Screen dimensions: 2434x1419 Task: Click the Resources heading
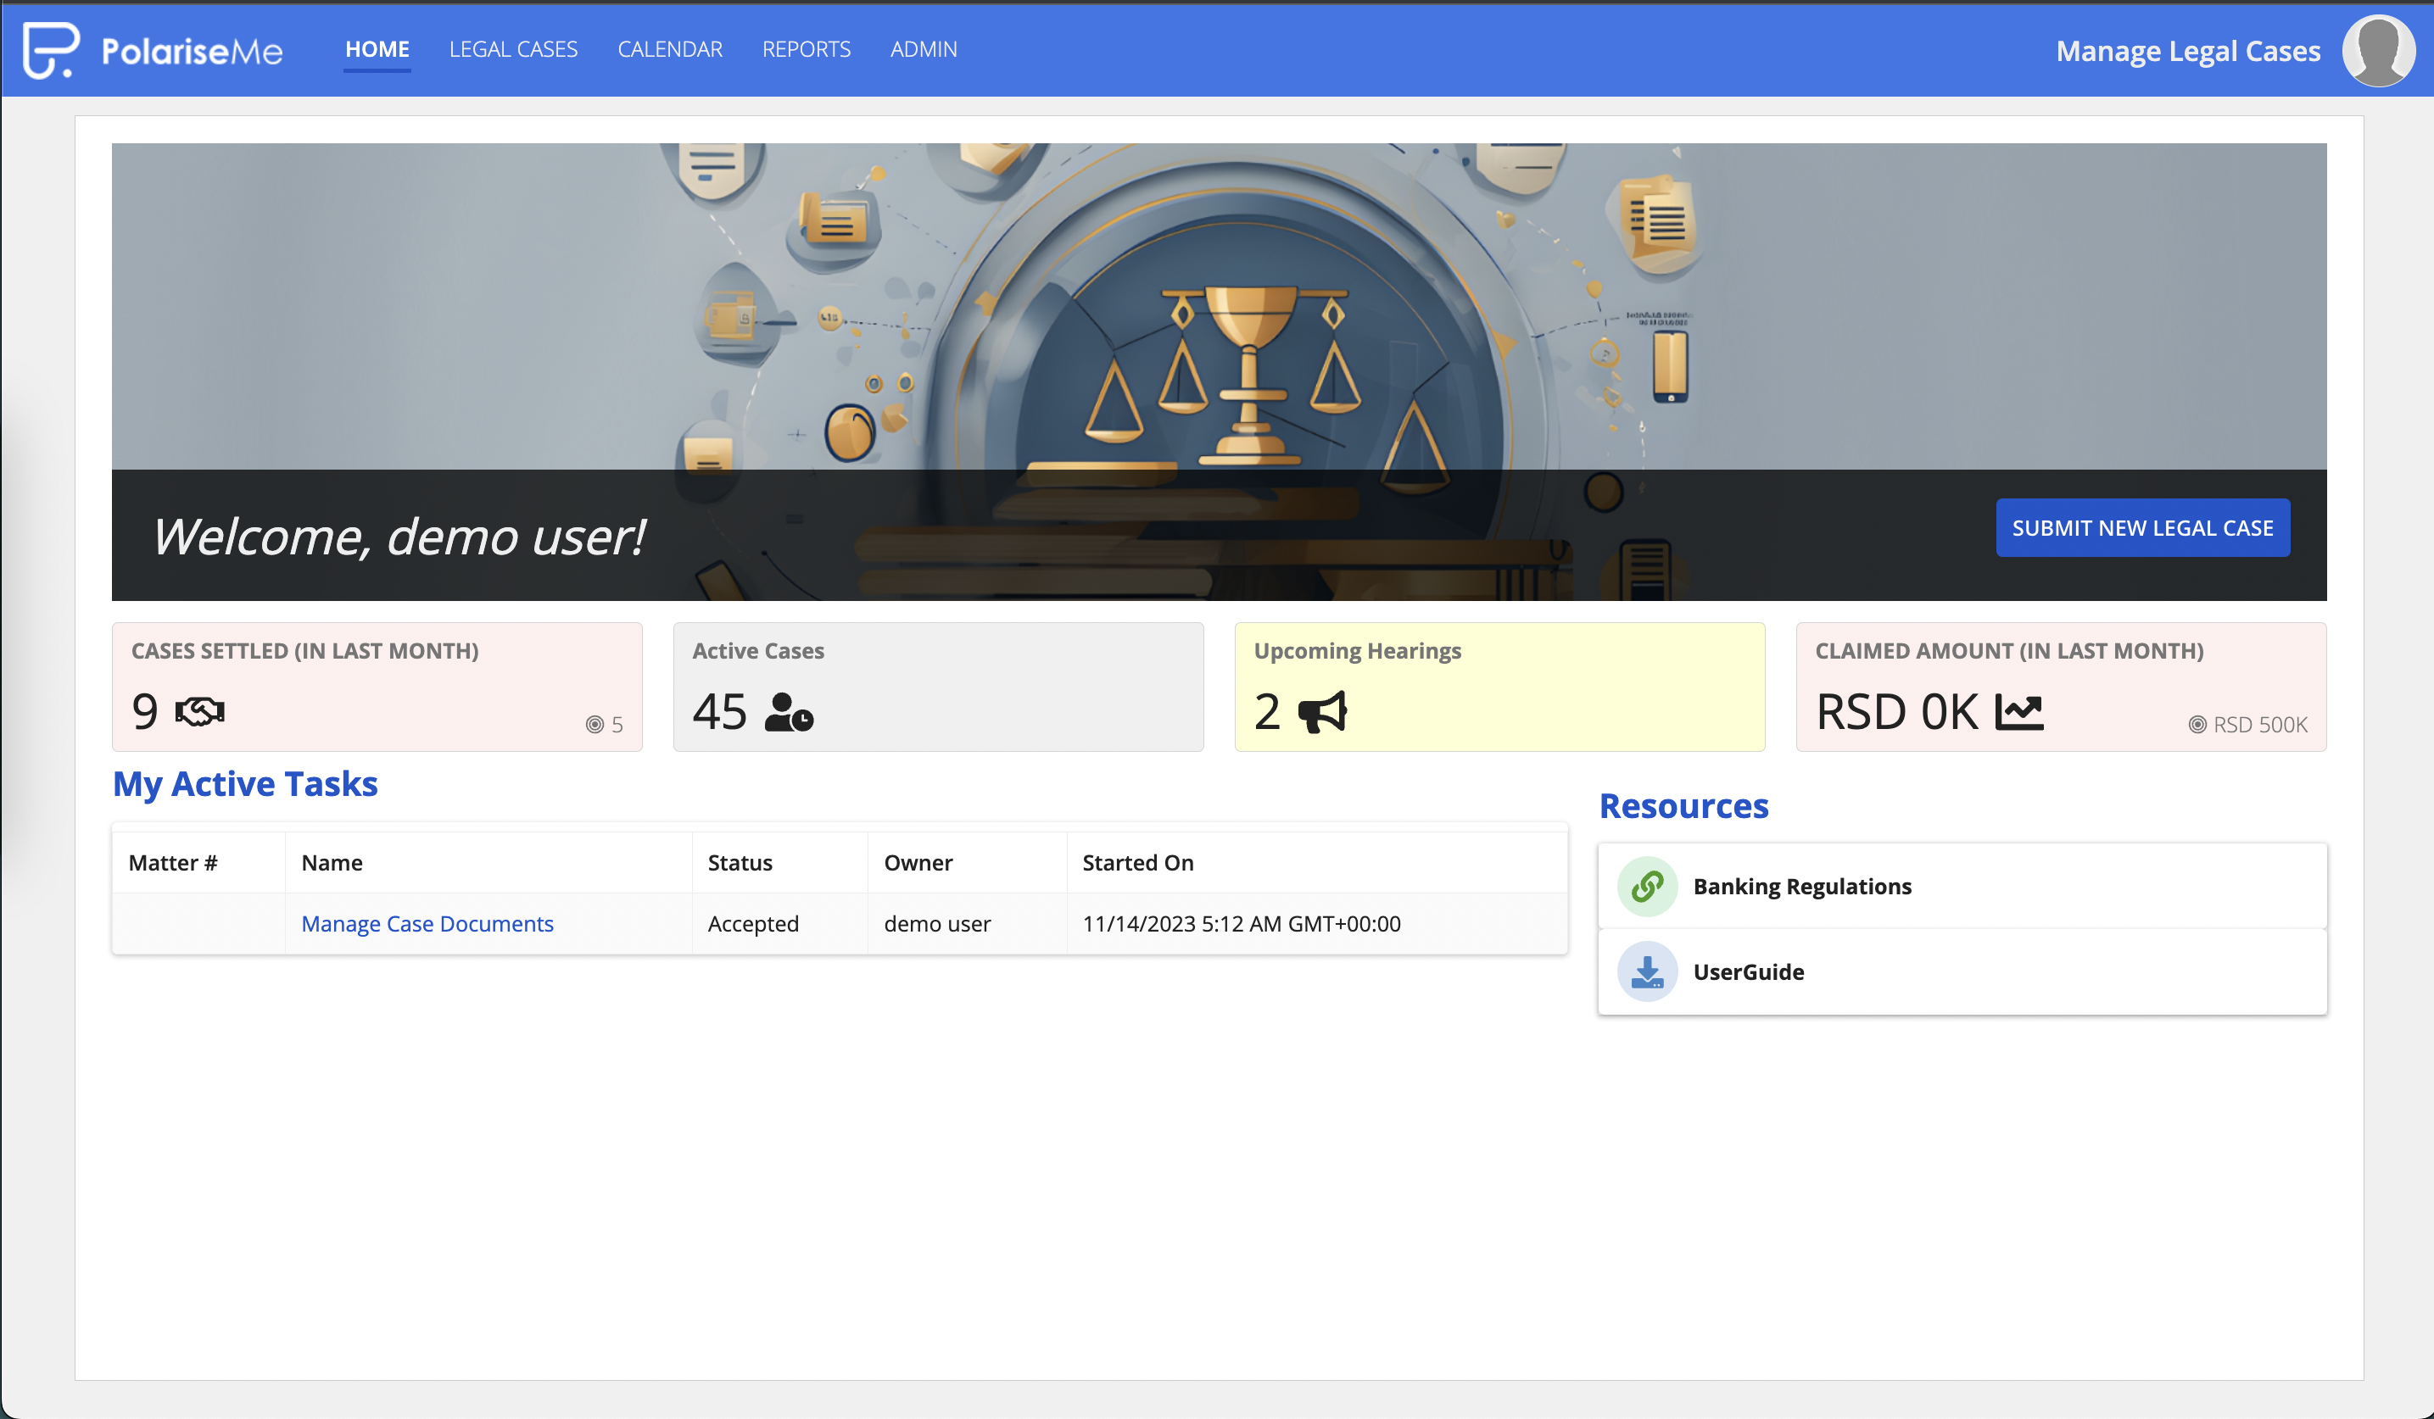1683,806
